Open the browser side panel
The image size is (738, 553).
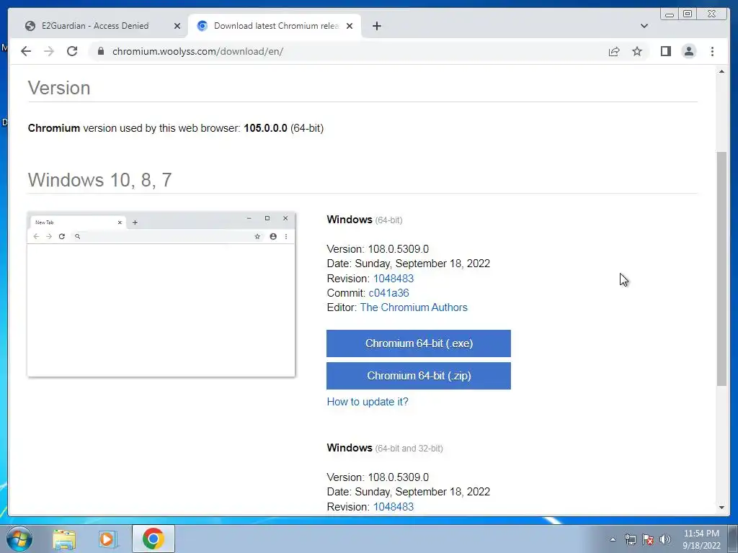pyautogui.click(x=665, y=51)
